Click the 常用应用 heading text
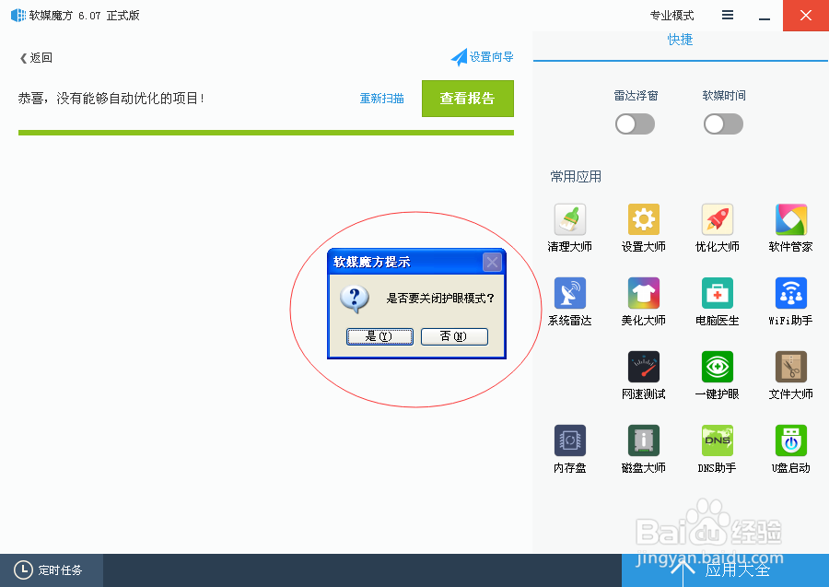Viewport: 829px width, 587px height. pyautogui.click(x=576, y=177)
